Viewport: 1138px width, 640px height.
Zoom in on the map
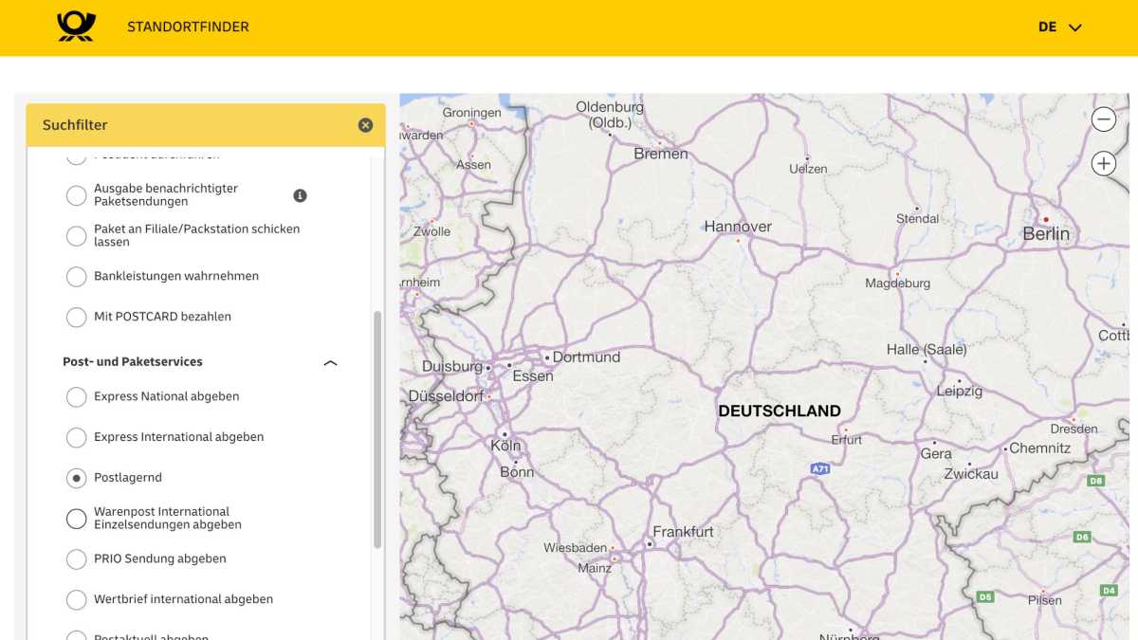(x=1103, y=163)
